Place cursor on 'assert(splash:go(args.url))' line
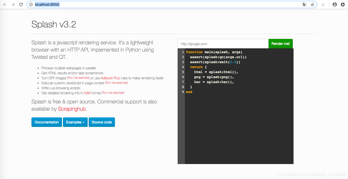Image resolution: width=348 pixels, height=179 pixels. click(x=218, y=57)
